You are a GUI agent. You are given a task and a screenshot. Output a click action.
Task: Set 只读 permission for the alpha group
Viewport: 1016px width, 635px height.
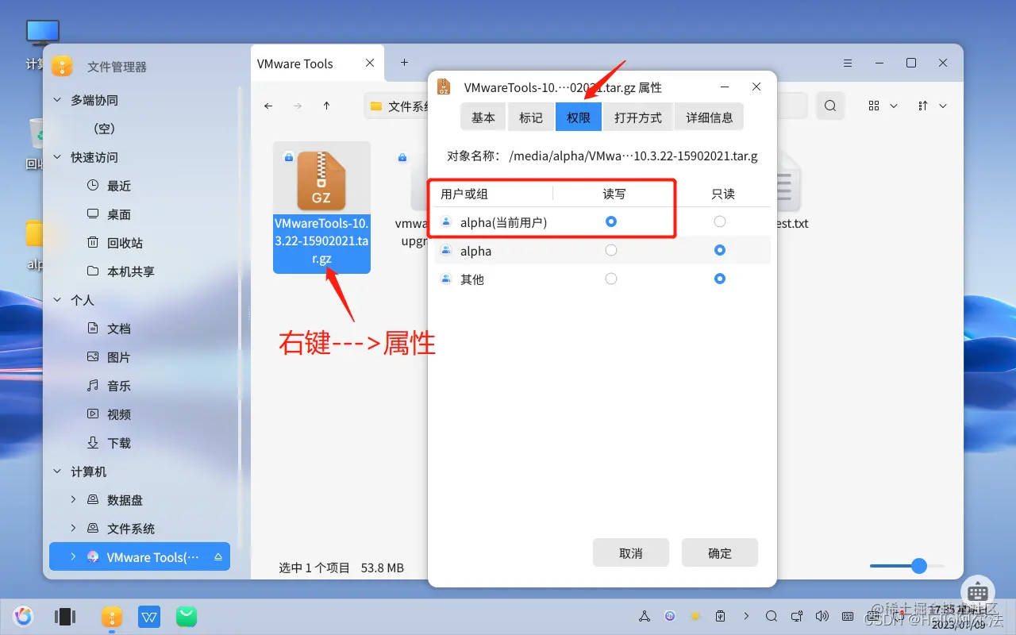click(719, 250)
